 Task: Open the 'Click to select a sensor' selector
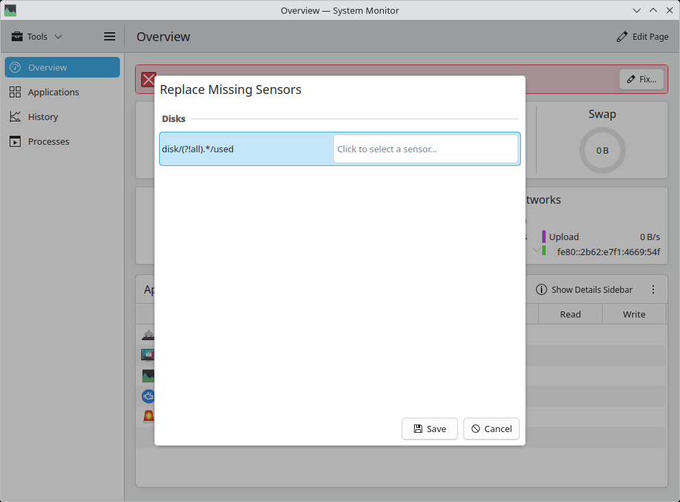pos(425,149)
